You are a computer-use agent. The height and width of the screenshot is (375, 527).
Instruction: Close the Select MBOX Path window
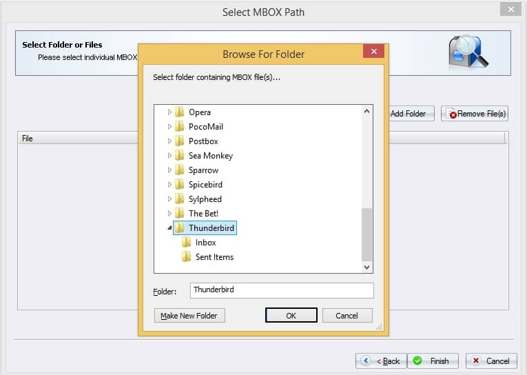click(x=510, y=9)
